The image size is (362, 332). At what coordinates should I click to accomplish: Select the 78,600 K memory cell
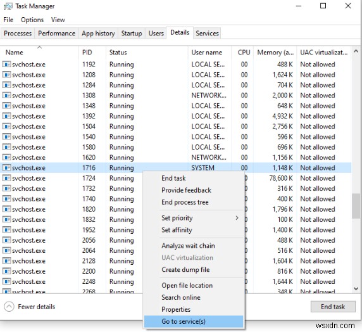click(x=280, y=178)
